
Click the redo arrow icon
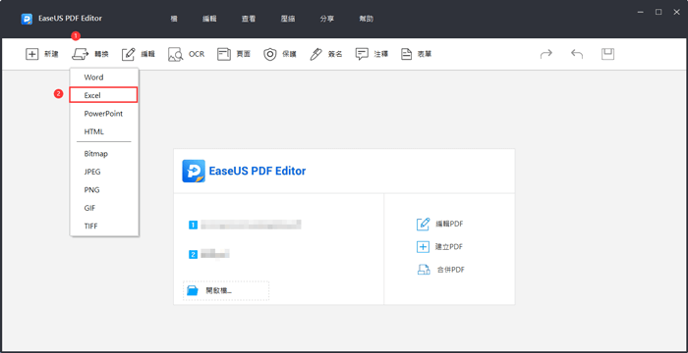pyautogui.click(x=546, y=54)
